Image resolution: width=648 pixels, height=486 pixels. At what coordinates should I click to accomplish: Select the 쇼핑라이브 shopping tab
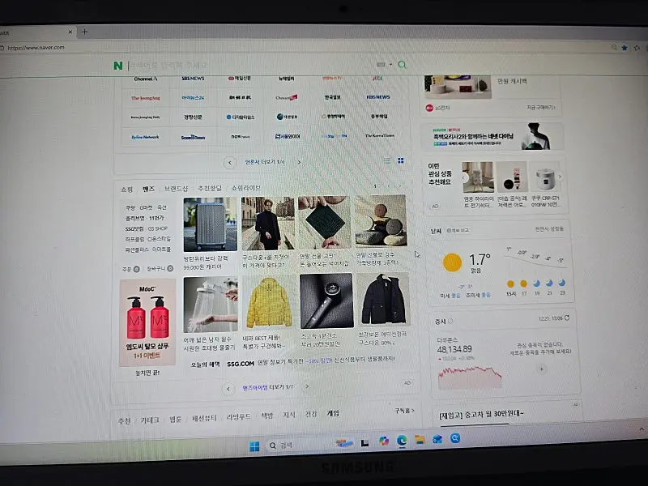coord(246,188)
